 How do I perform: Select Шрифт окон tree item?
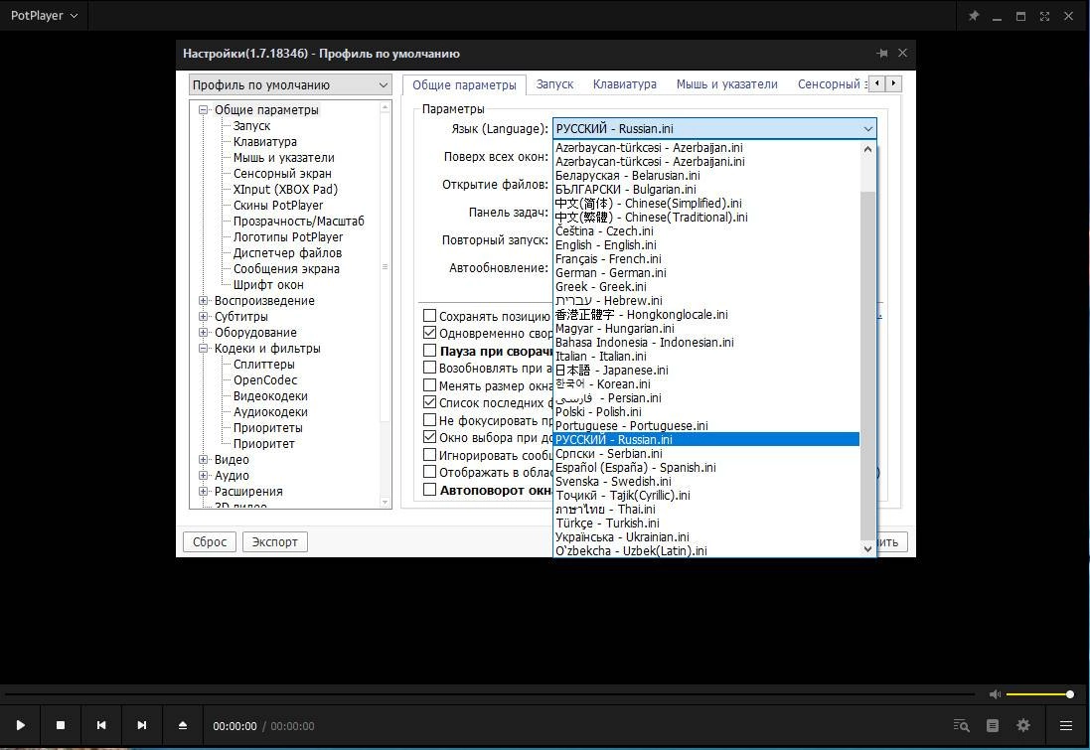point(268,284)
